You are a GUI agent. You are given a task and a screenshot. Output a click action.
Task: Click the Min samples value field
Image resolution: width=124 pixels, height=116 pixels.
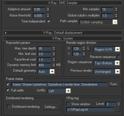click(107, 9)
